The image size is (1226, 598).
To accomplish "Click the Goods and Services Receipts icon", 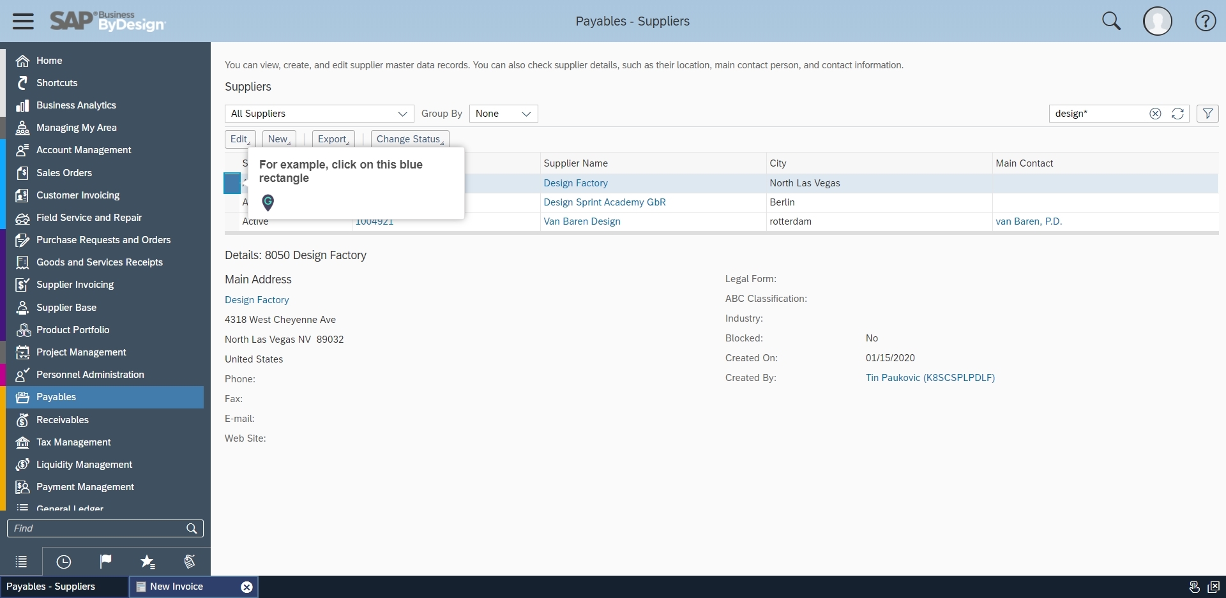I will point(22,262).
